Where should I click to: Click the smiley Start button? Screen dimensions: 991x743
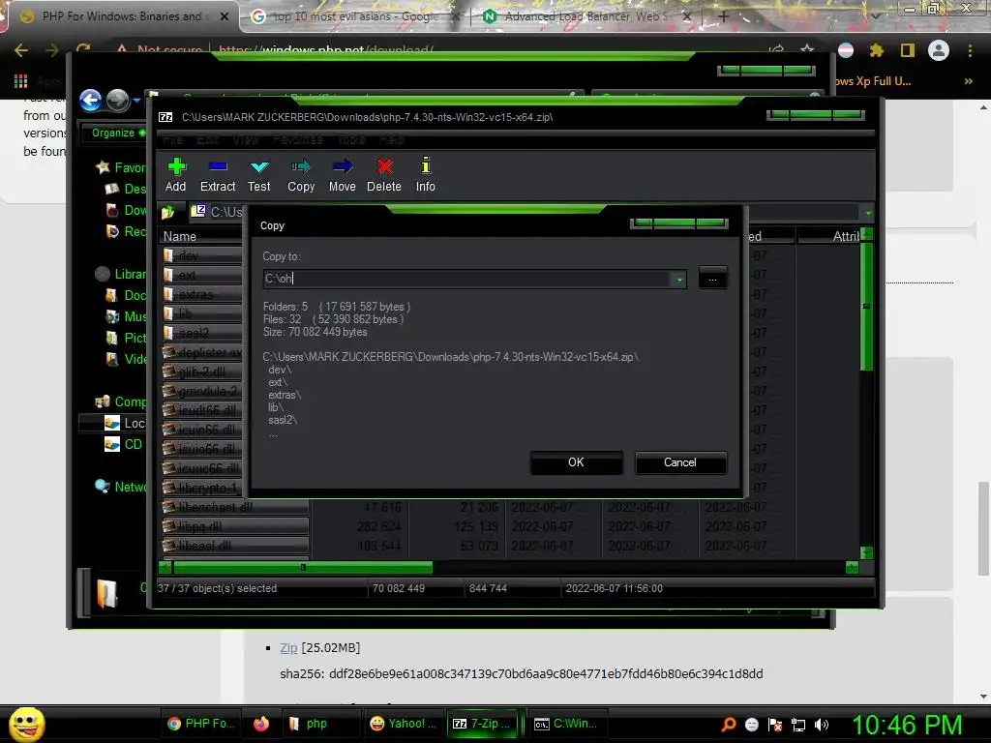(x=26, y=724)
